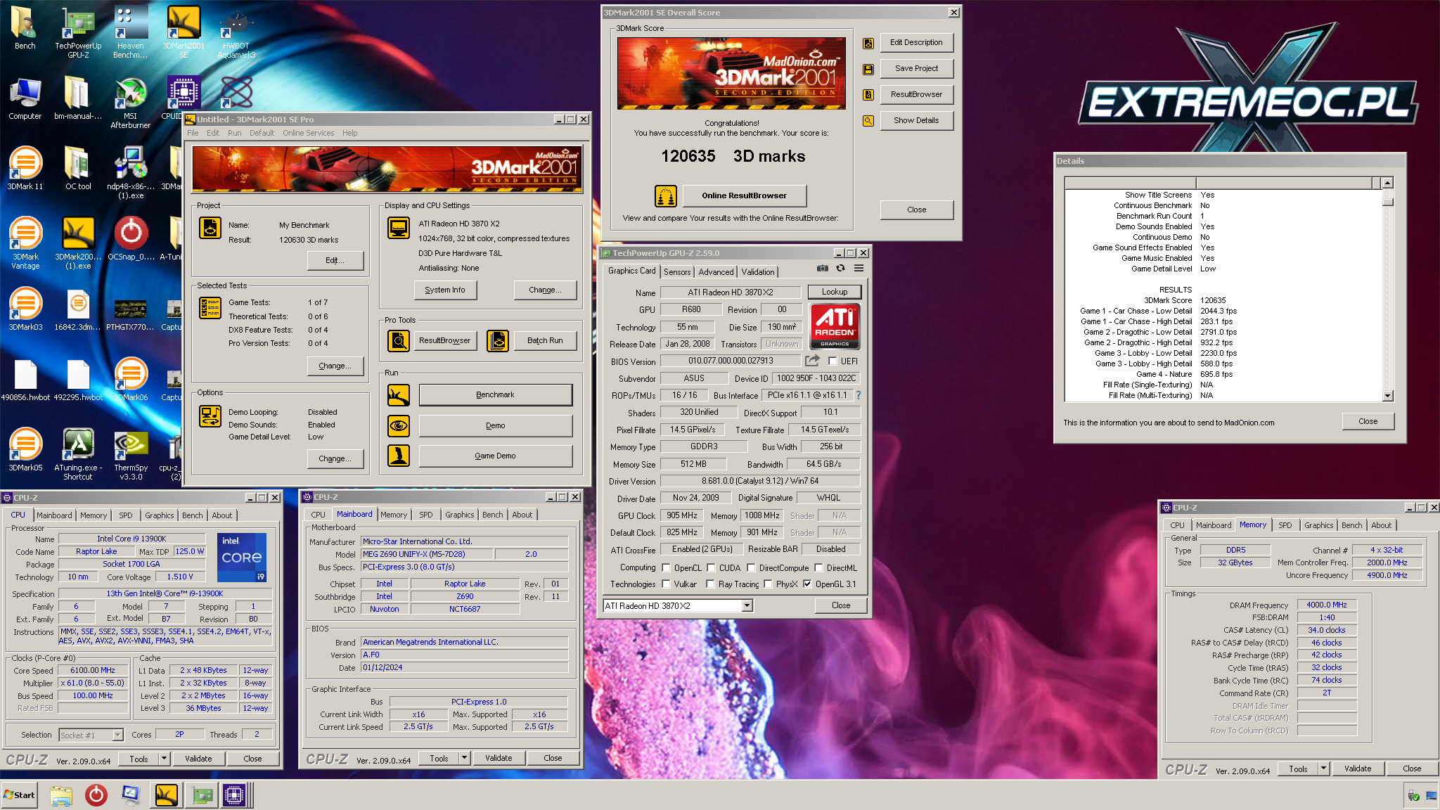Click the System Info button
Image resolution: width=1440 pixels, height=810 pixels.
[x=444, y=290]
